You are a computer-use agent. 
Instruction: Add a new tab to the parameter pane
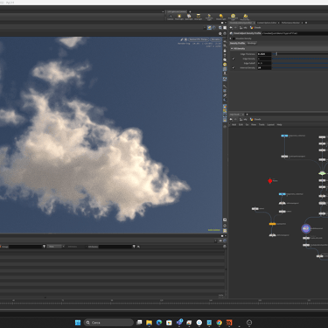[x=306, y=23]
